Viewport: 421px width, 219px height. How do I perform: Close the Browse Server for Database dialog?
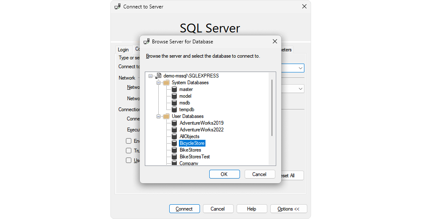tap(274, 41)
